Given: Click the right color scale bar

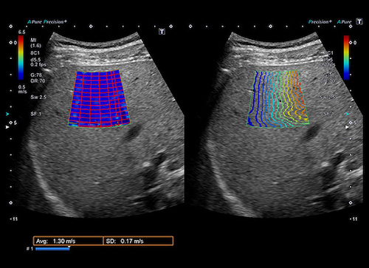Looking at the screenshot, I should coord(346,58).
